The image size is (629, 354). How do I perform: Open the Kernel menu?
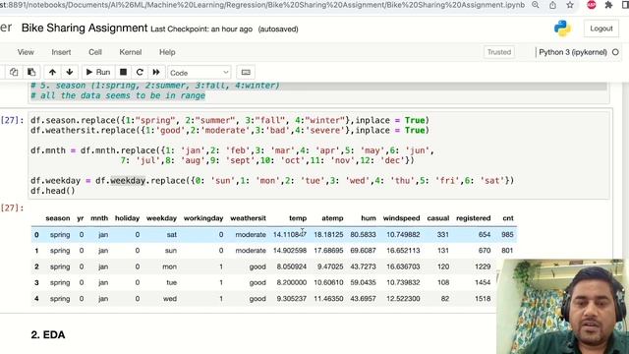[x=131, y=52]
